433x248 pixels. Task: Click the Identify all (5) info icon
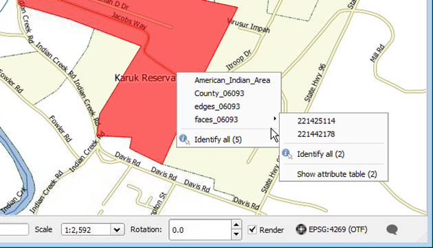click(x=184, y=139)
